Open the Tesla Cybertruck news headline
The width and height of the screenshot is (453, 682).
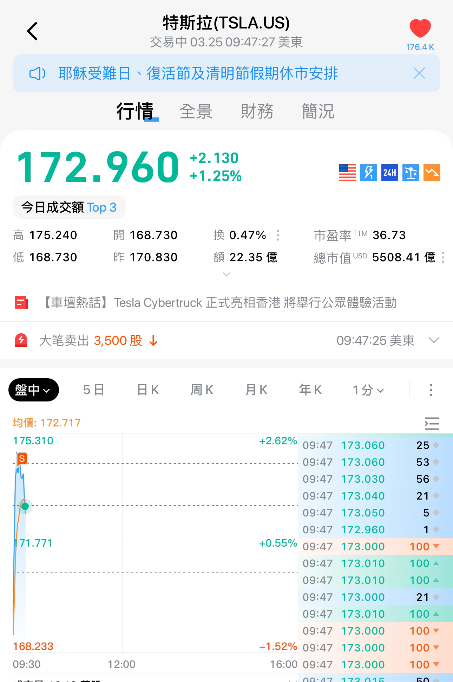click(220, 303)
